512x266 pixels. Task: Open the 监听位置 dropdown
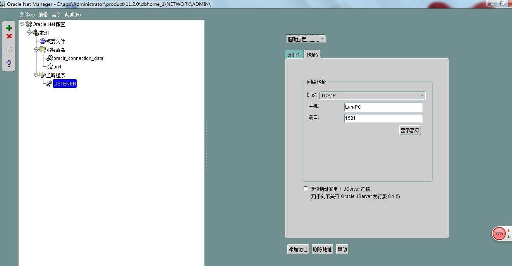coord(306,39)
